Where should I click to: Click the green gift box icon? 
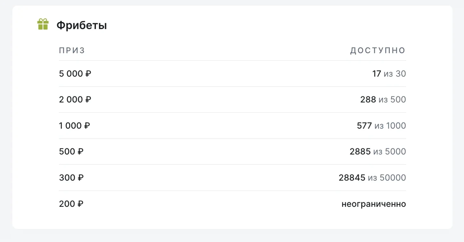pyautogui.click(x=43, y=24)
